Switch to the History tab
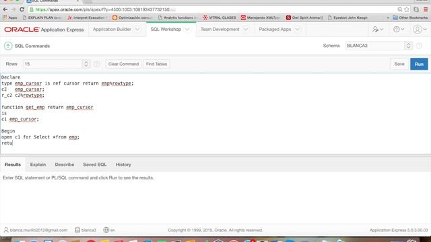 tap(123, 165)
